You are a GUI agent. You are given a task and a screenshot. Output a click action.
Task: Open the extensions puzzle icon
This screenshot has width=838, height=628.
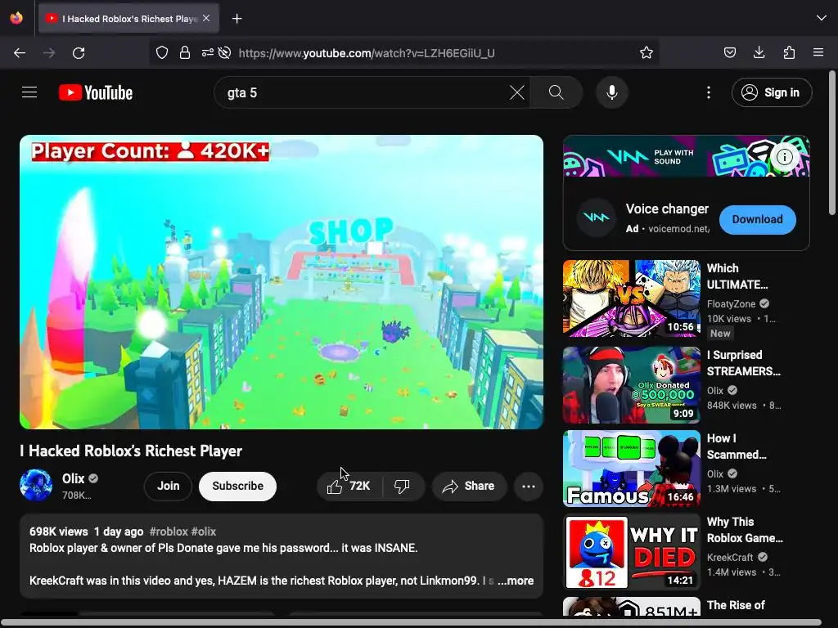pyautogui.click(x=789, y=52)
